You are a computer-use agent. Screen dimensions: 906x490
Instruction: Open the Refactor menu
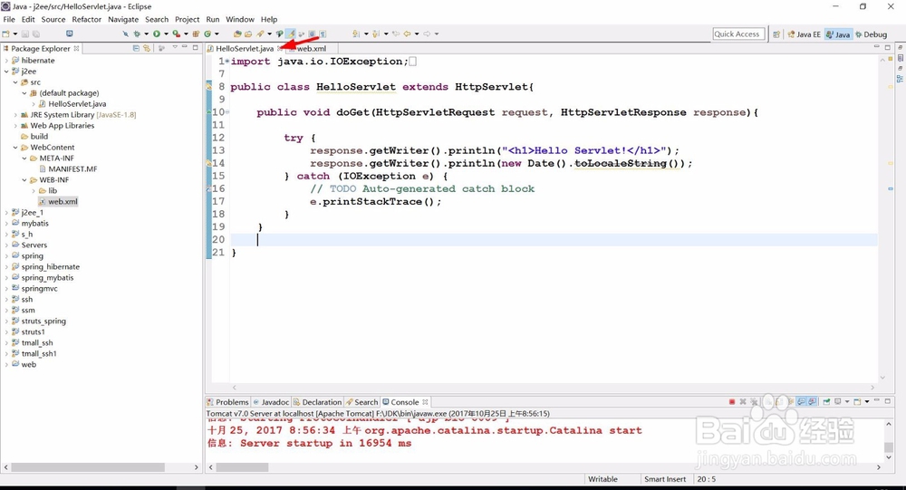pos(87,19)
